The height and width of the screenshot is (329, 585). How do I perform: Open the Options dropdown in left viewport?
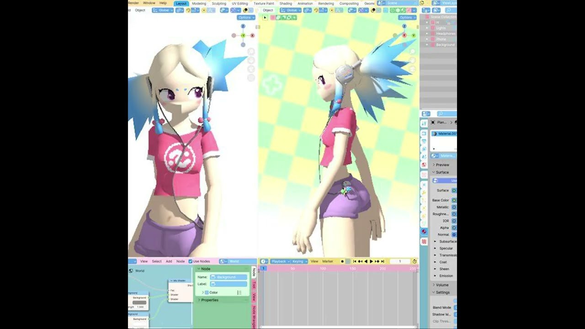tap(246, 17)
